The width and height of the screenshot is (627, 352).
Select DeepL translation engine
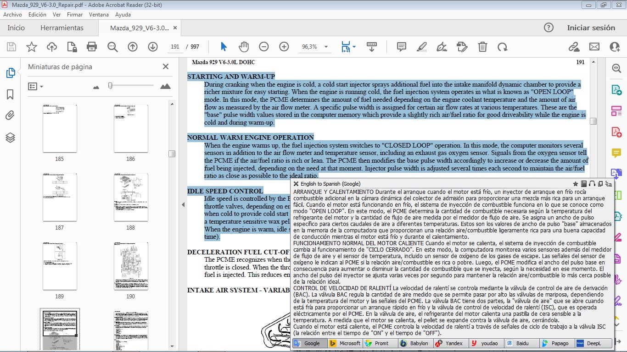[x=592, y=343]
